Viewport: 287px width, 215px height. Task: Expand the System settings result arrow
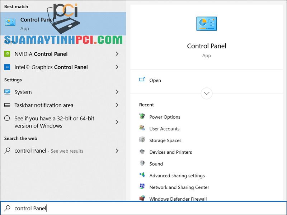click(x=117, y=92)
